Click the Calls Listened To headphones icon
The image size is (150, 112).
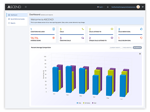tap(112, 29)
